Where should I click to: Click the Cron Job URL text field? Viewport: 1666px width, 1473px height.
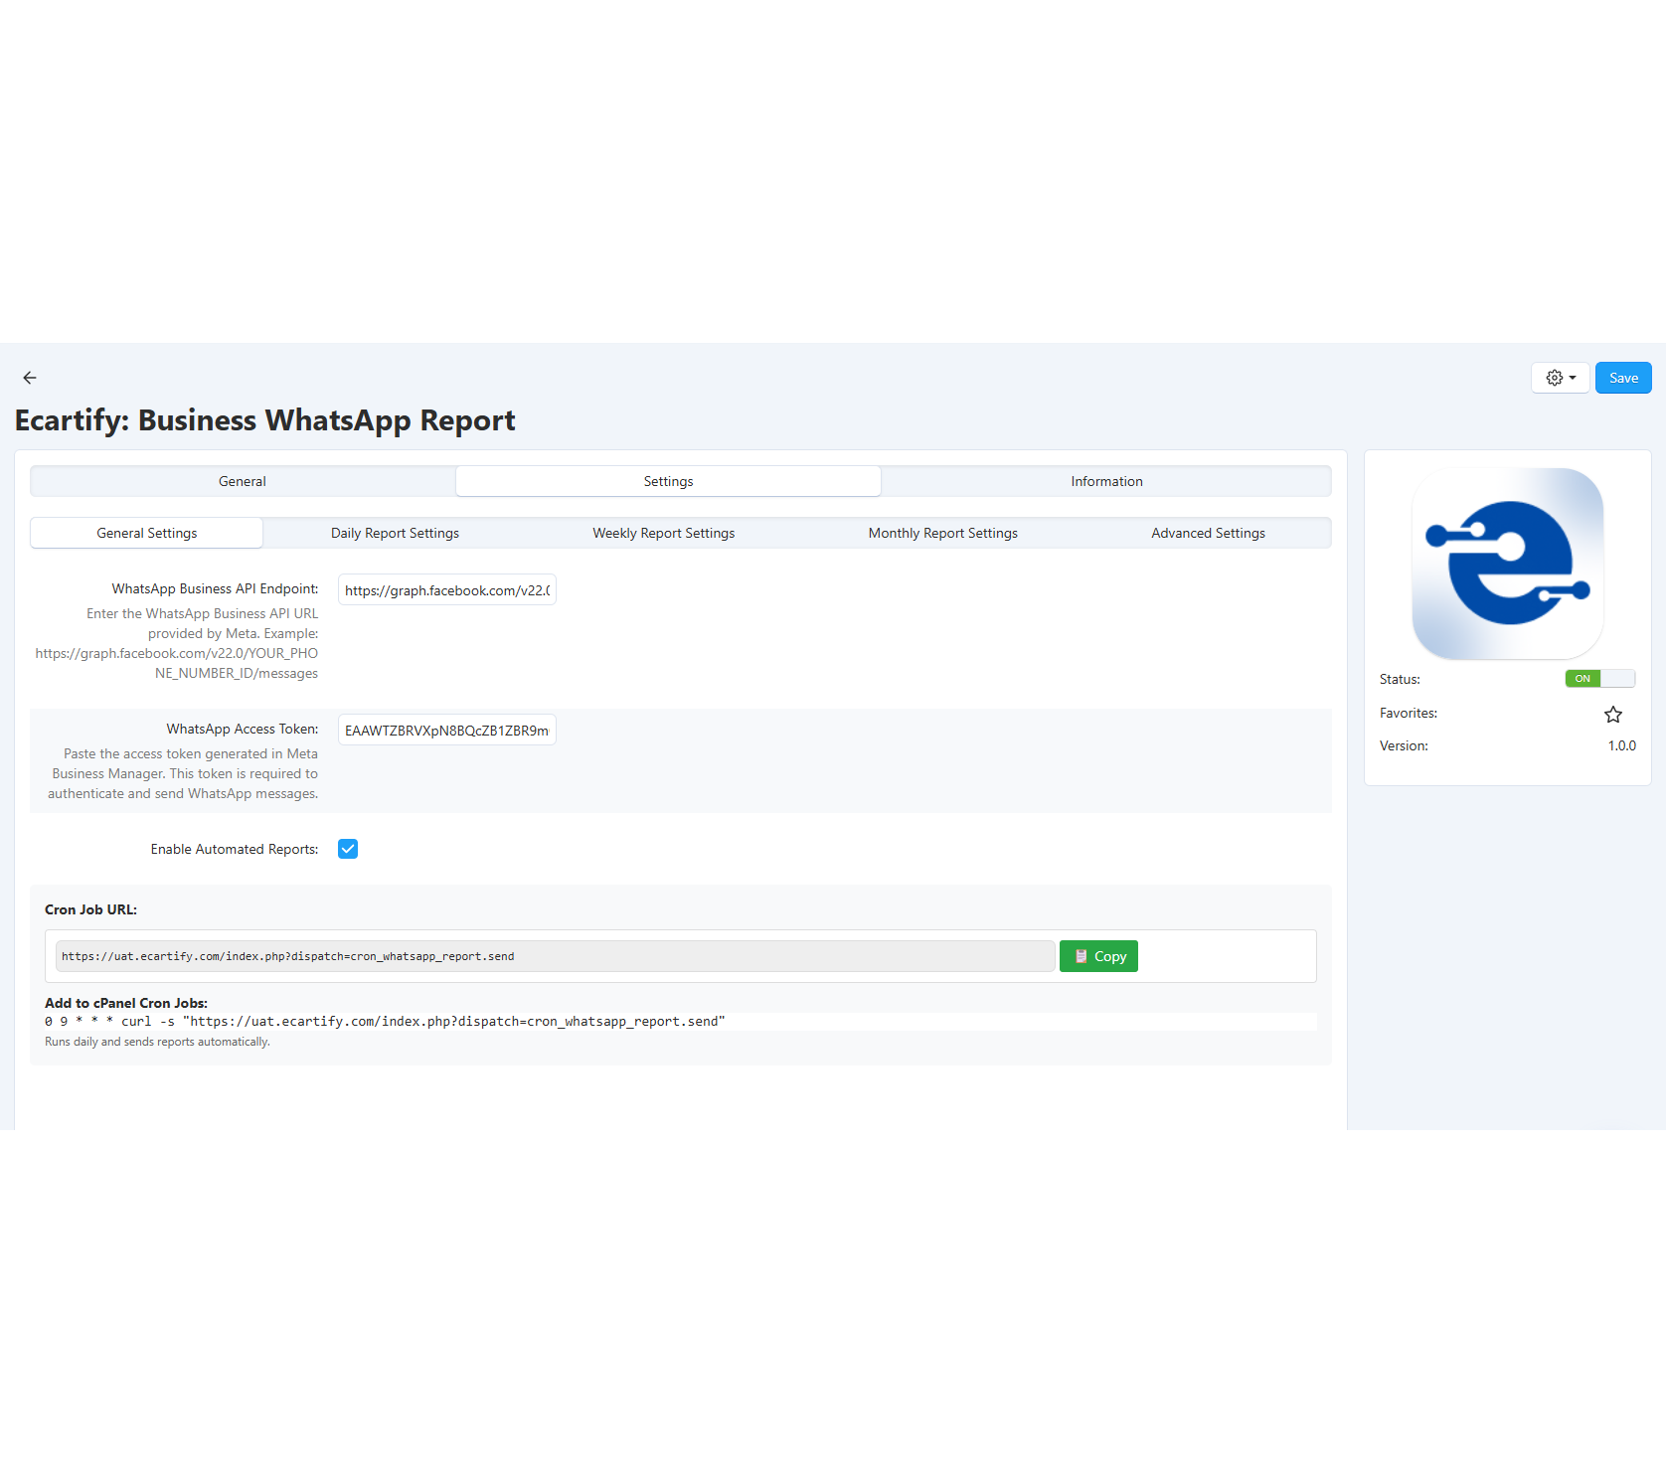click(x=555, y=956)
